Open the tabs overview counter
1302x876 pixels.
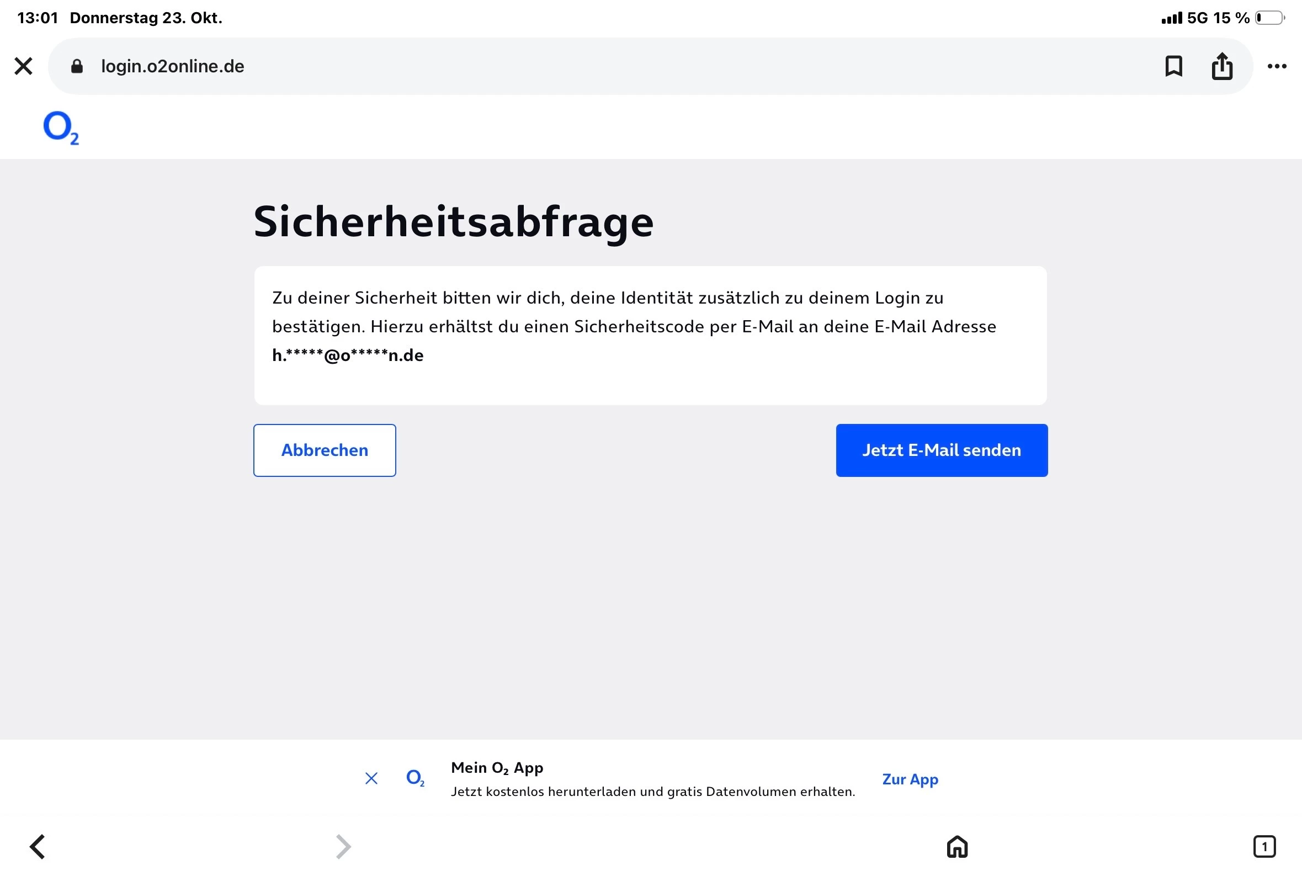[1264, 846]
